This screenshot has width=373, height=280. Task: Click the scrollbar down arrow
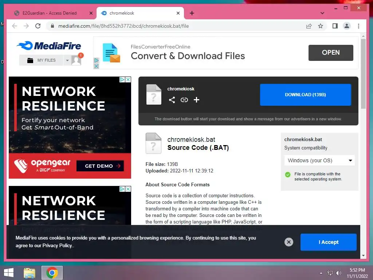[363, 256]
